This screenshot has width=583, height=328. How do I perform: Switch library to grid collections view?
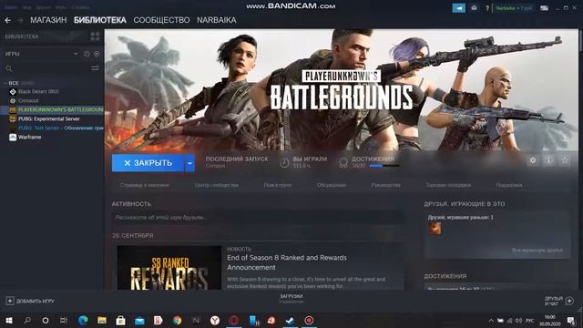95,36
